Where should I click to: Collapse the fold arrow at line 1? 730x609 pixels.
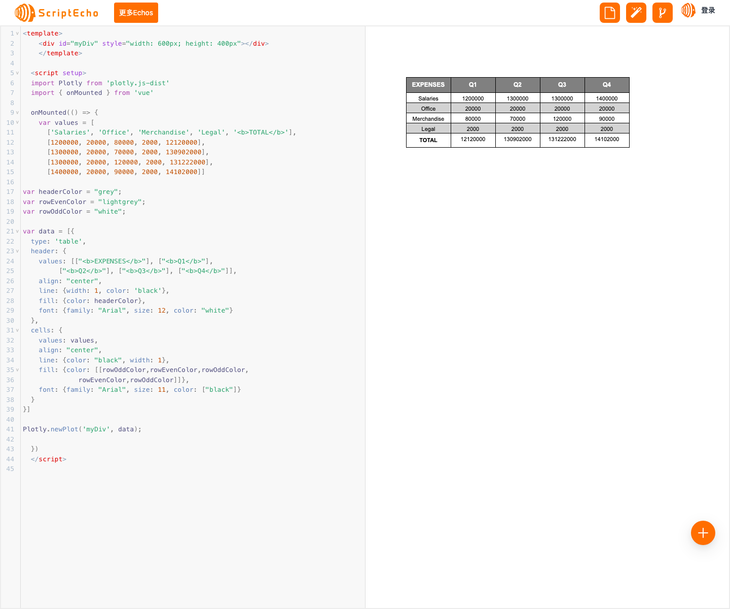click(17, 33)
